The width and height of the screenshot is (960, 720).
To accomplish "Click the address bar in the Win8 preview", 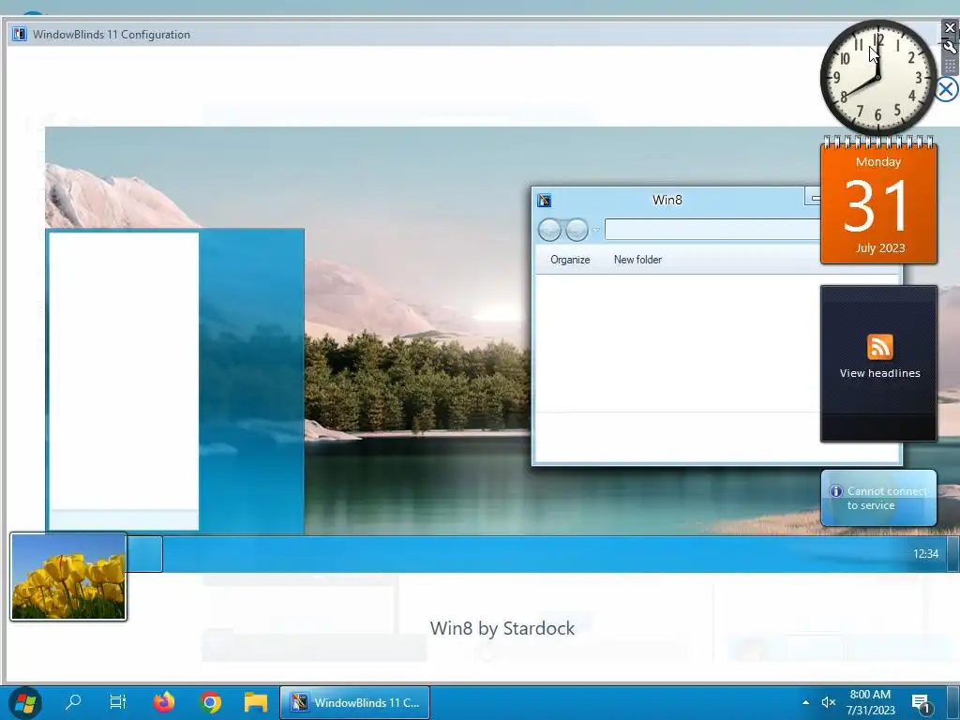I will coord(712,230).
